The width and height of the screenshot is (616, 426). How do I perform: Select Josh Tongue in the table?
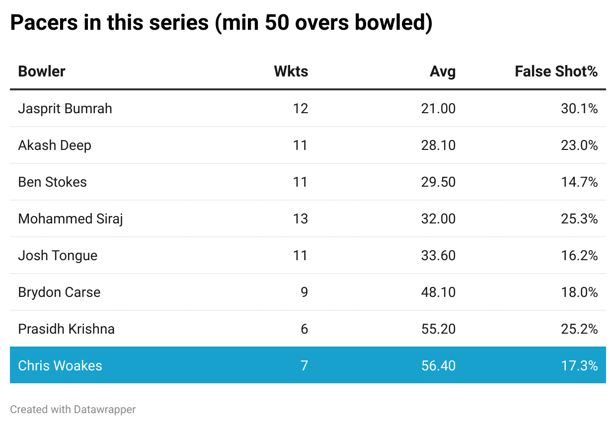pos(58,255)
